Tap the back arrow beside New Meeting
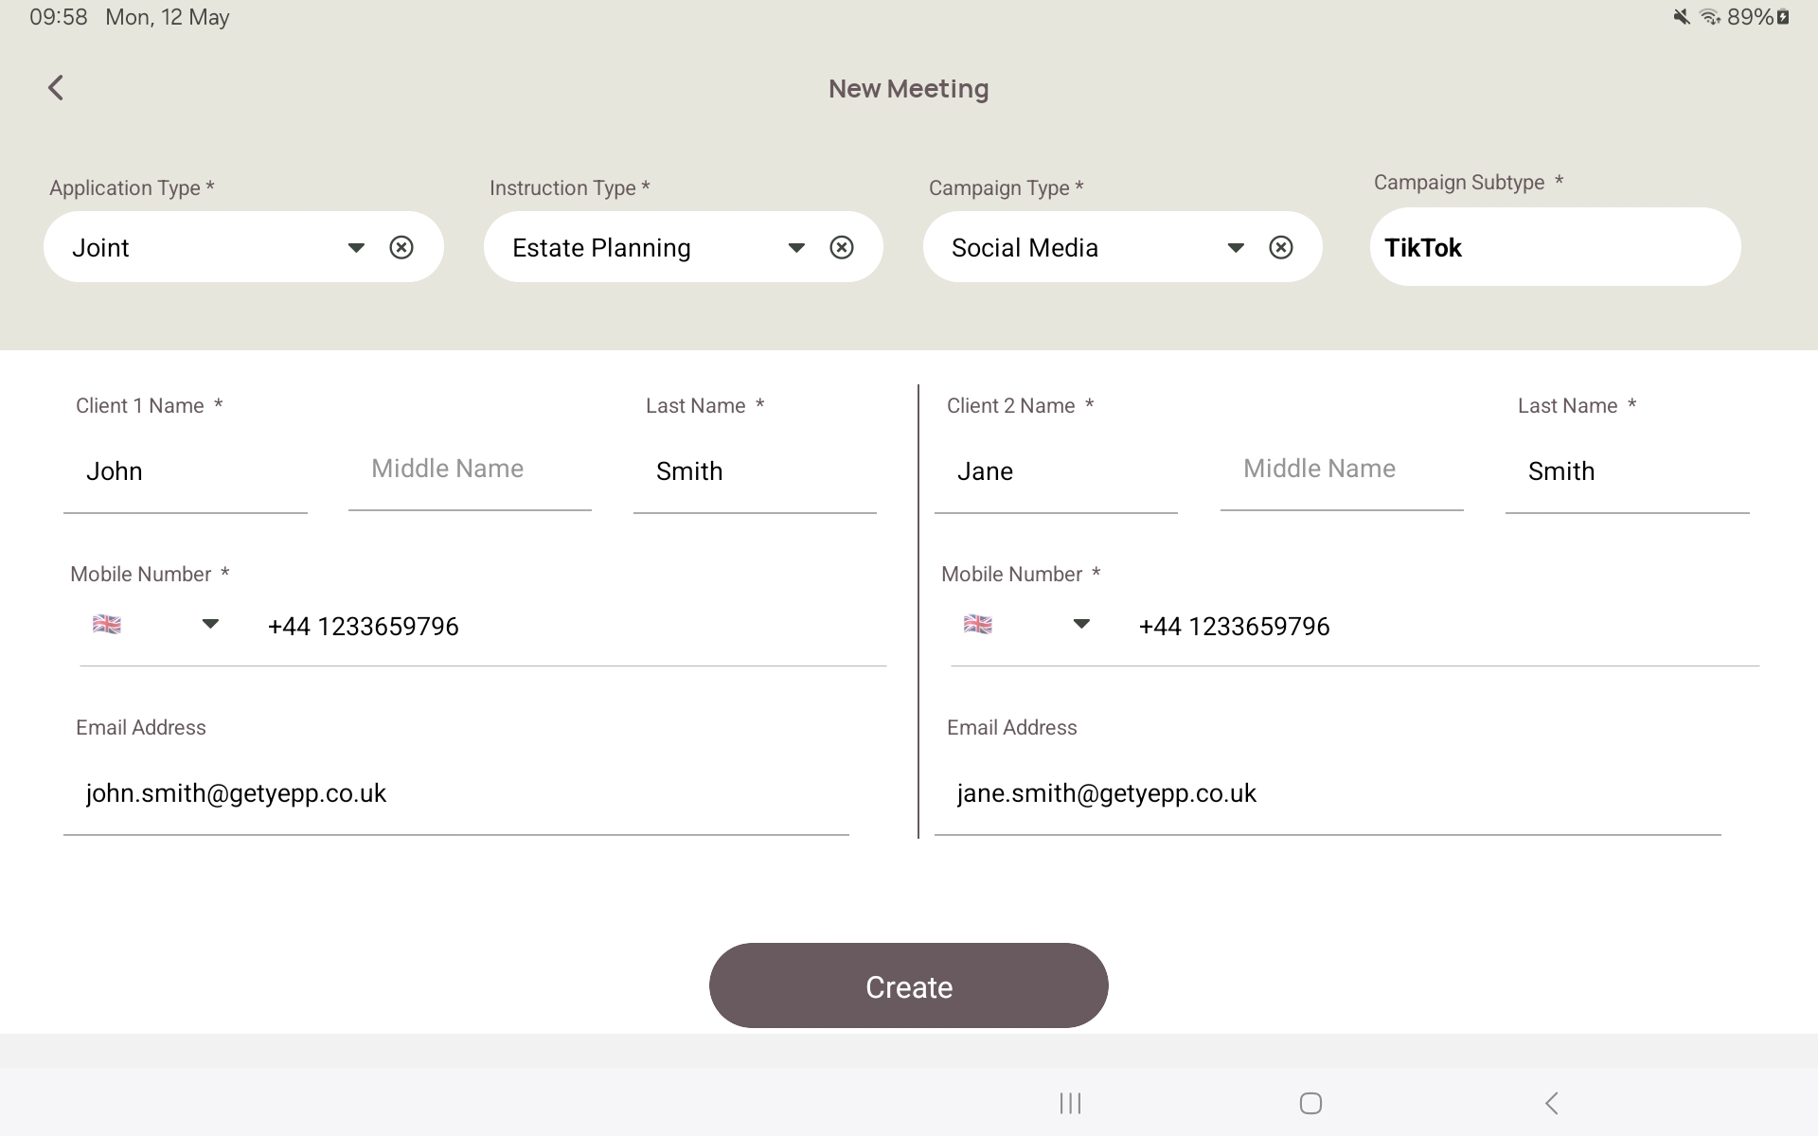This screenshot has height=1136, width=1818. [x=55, y=87]
